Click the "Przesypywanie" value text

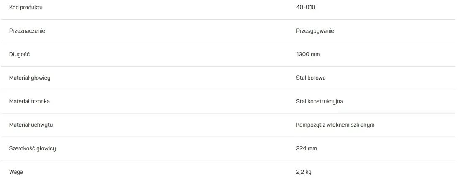pyautogui.click(x=315, y=31)
